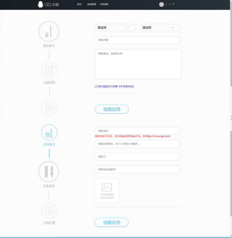Open 应用管理 in the top navigation
This screenshot has height=238, width=232.
(x=92, y=4)
